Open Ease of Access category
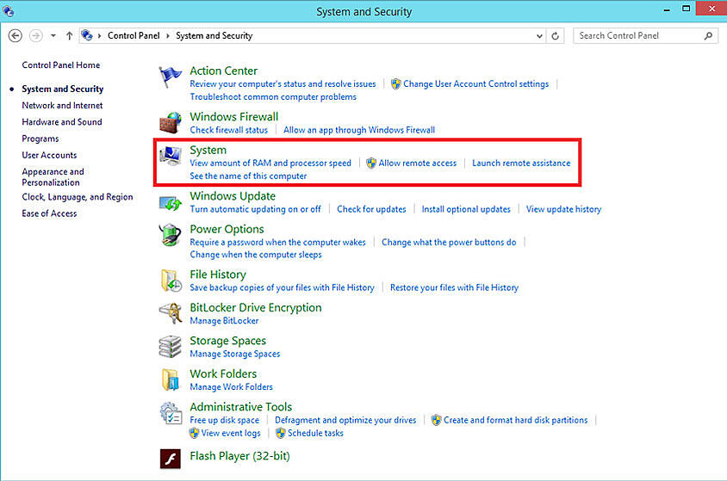Image resolution: width=727 pixels, height=481 pixels. point(49,213)
